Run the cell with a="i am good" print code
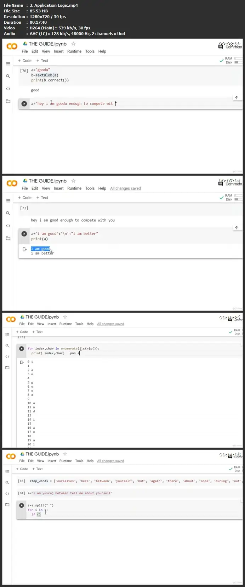 point(24,234)
